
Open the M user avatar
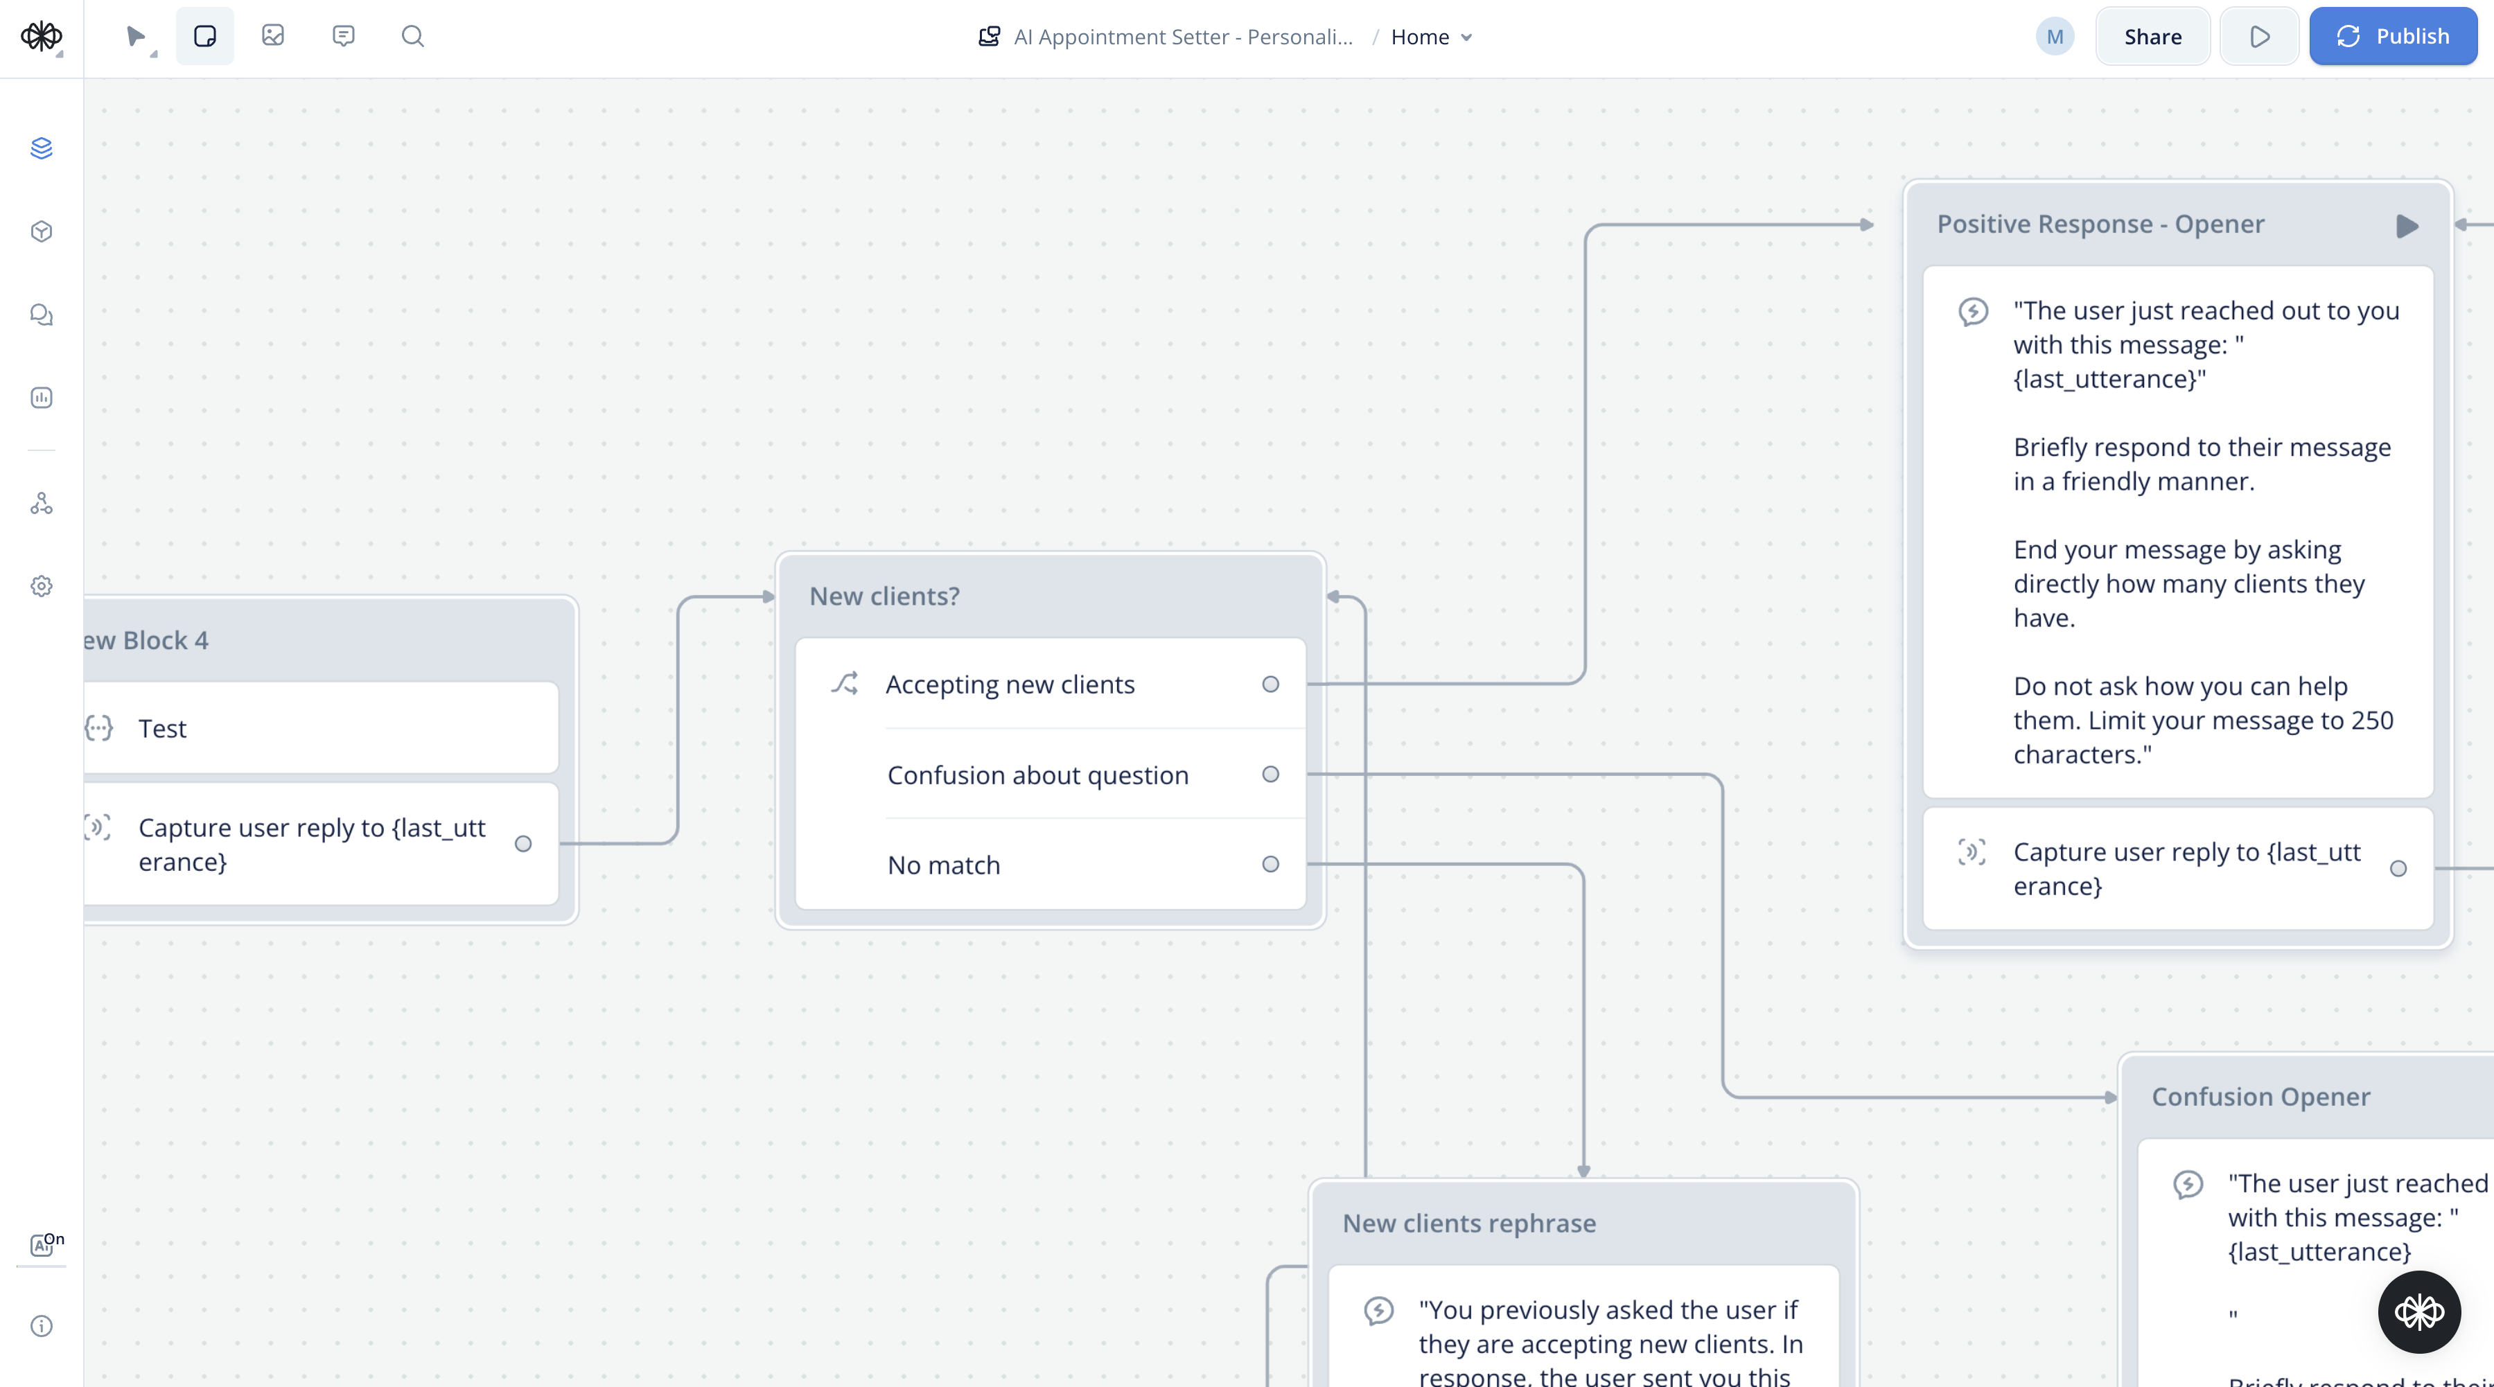(2055, 37)
